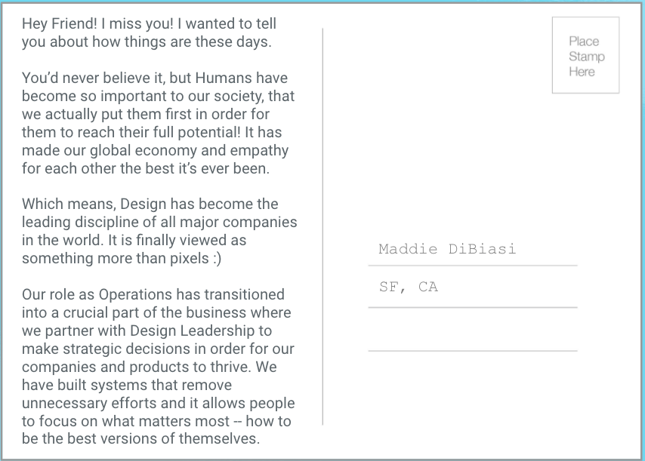
Task: Select the word 'Operations' in final paragraph
Action: pos(134,295)
